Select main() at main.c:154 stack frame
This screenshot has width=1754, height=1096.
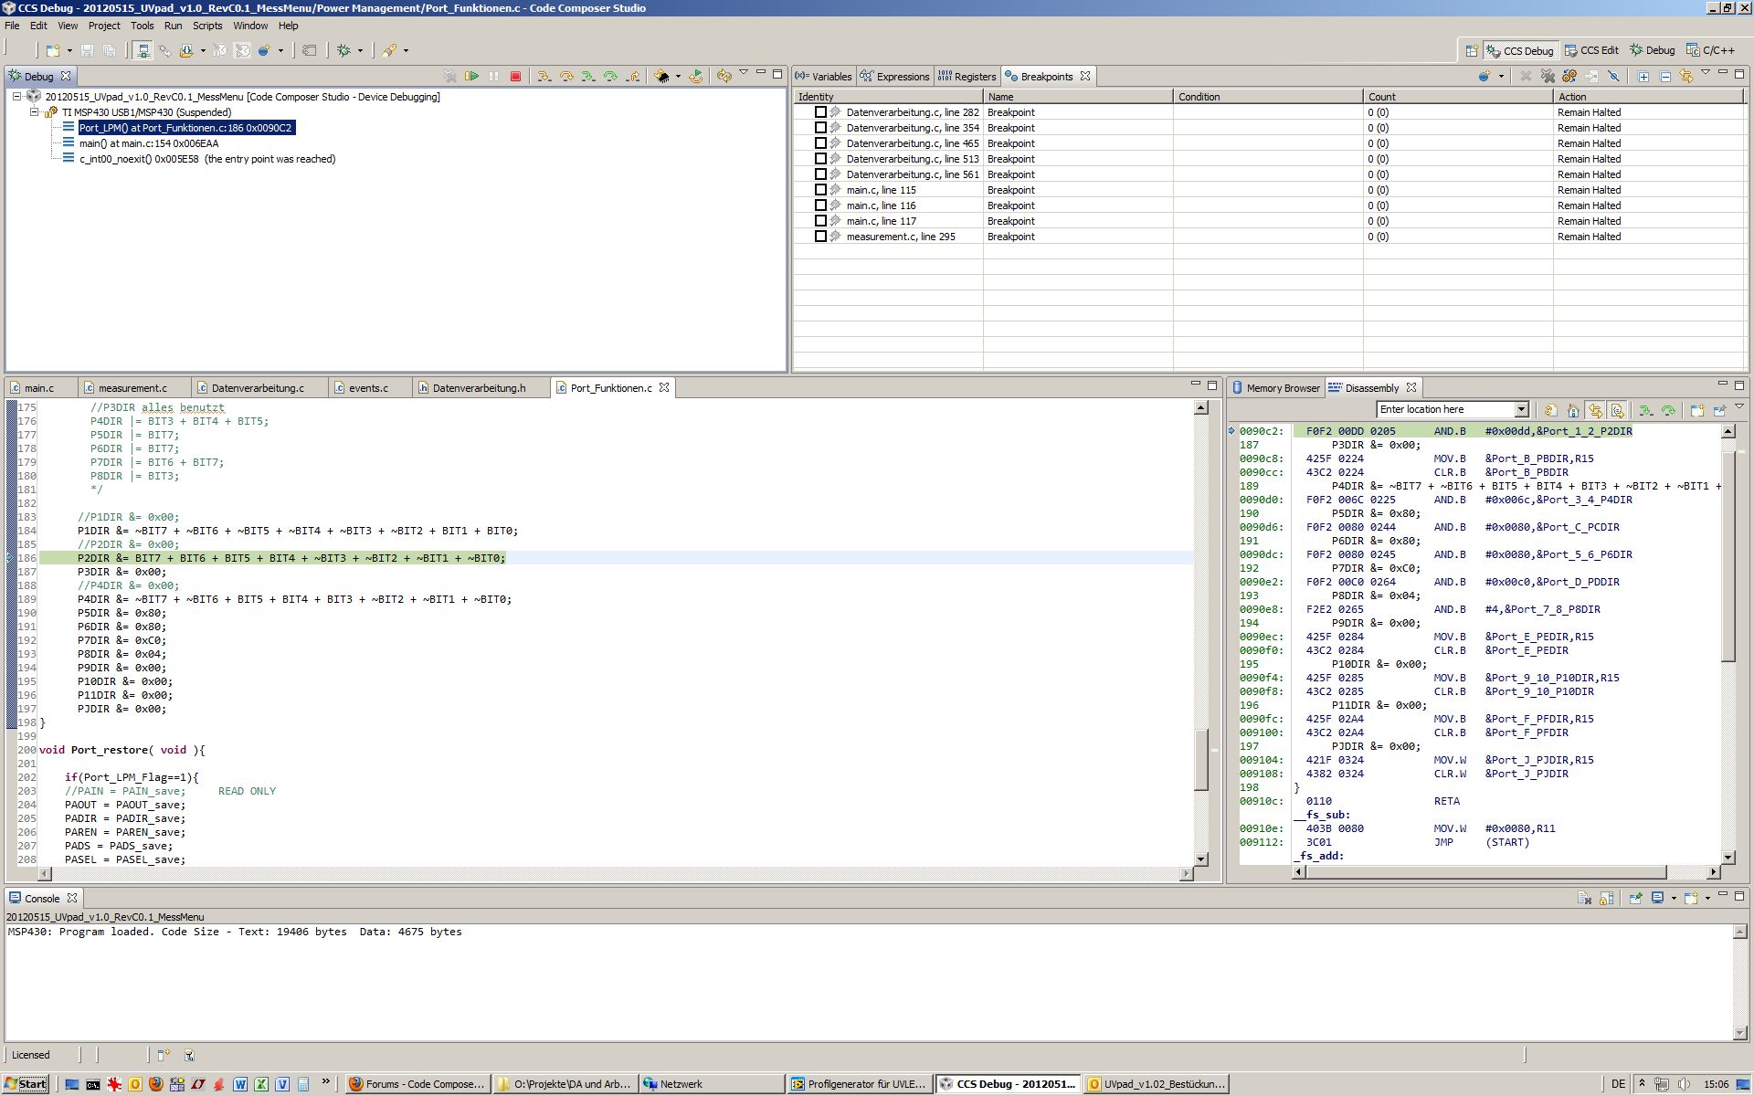click(x=148, y=143)
